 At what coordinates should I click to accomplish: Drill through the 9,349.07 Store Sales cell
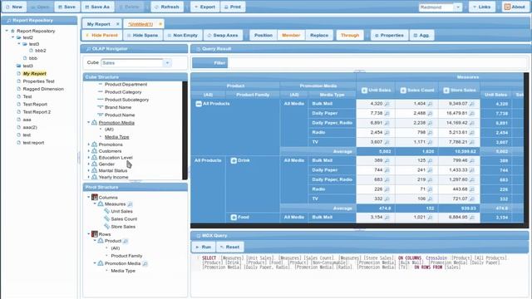coord(472,104)
